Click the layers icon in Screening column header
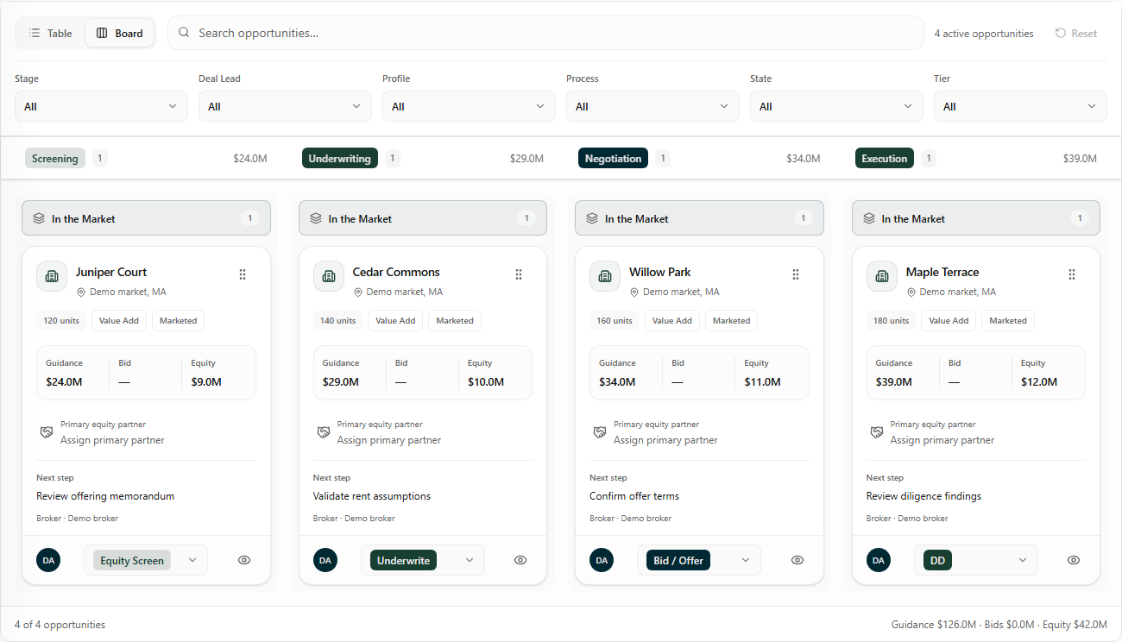This screenshot has height=642, width=1122. (x=39, y=218)
